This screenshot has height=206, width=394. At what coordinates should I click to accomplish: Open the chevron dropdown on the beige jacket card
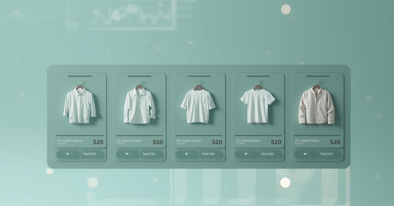pyautogui.click(x=305, y=154)
